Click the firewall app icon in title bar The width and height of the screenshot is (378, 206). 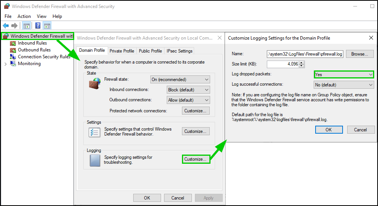(x=7, y=6)
